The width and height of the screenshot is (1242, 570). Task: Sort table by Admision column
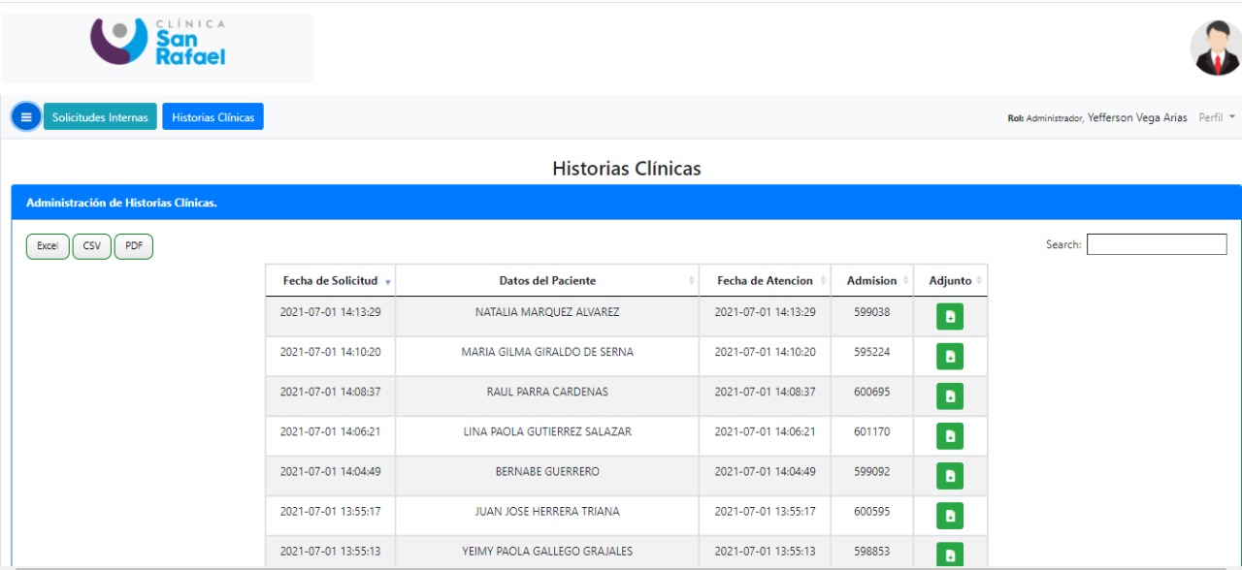click(871, 281)
